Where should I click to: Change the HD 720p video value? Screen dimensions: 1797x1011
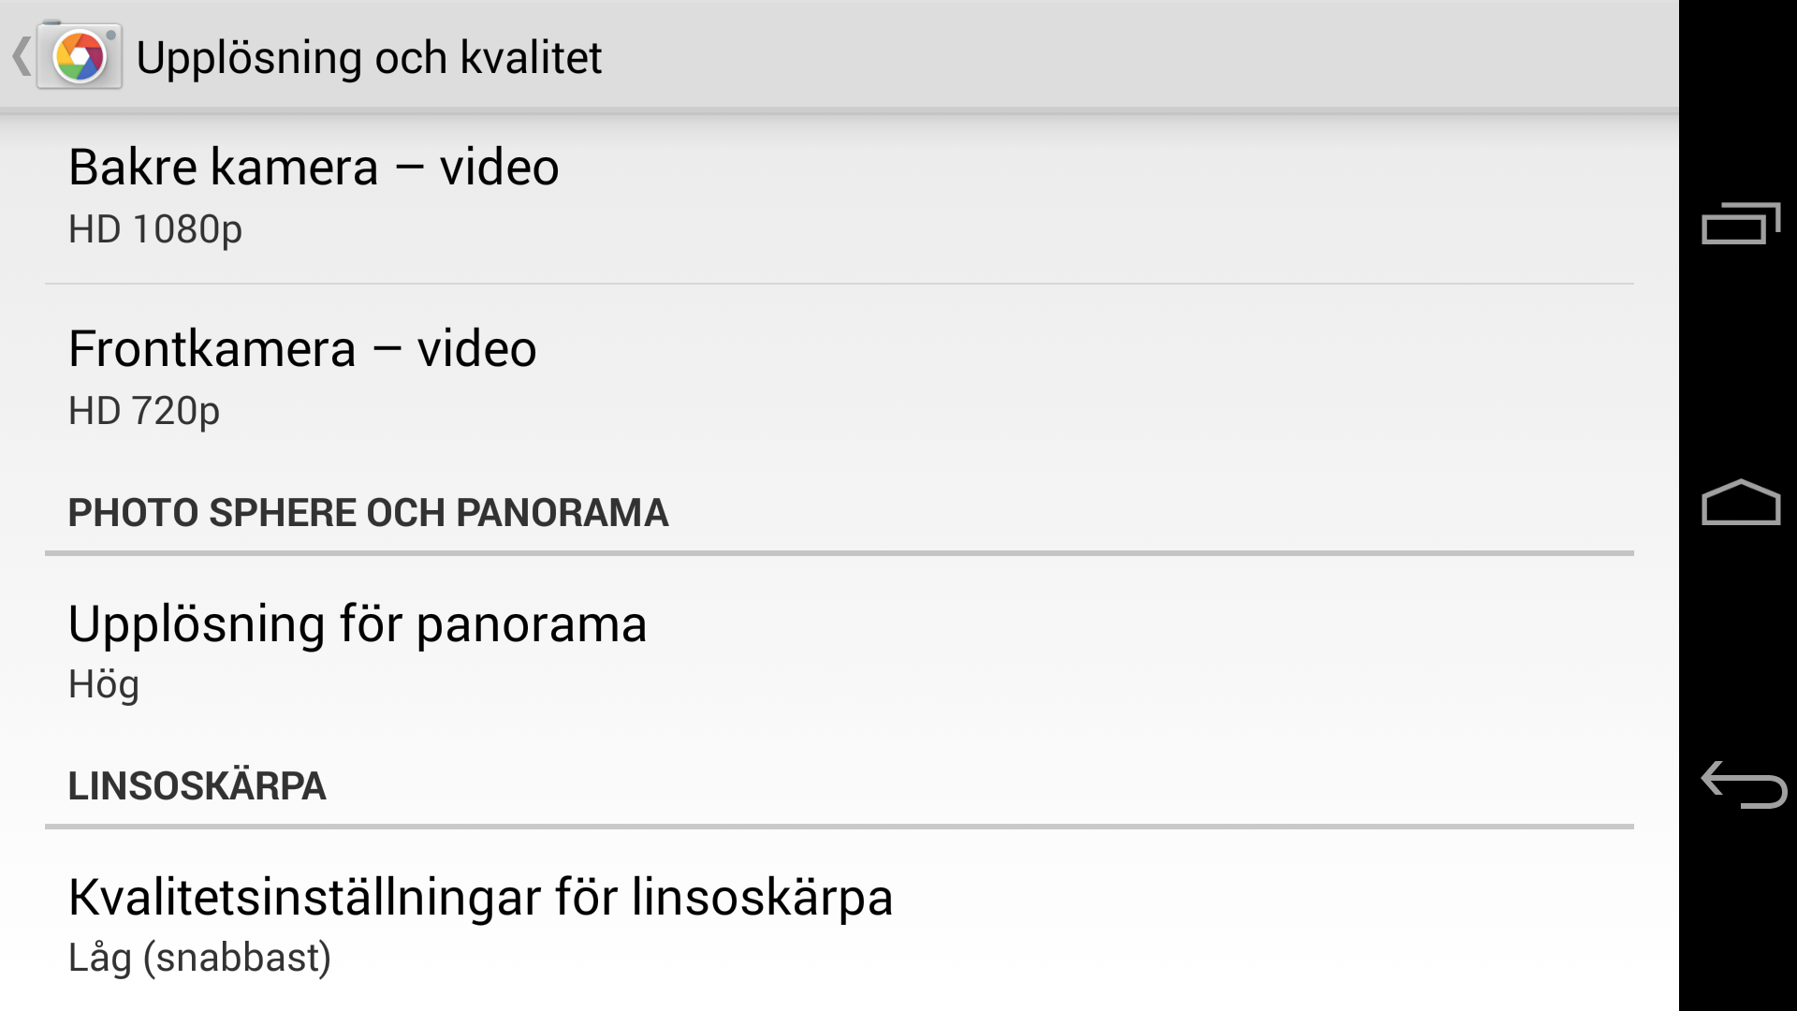144,411
